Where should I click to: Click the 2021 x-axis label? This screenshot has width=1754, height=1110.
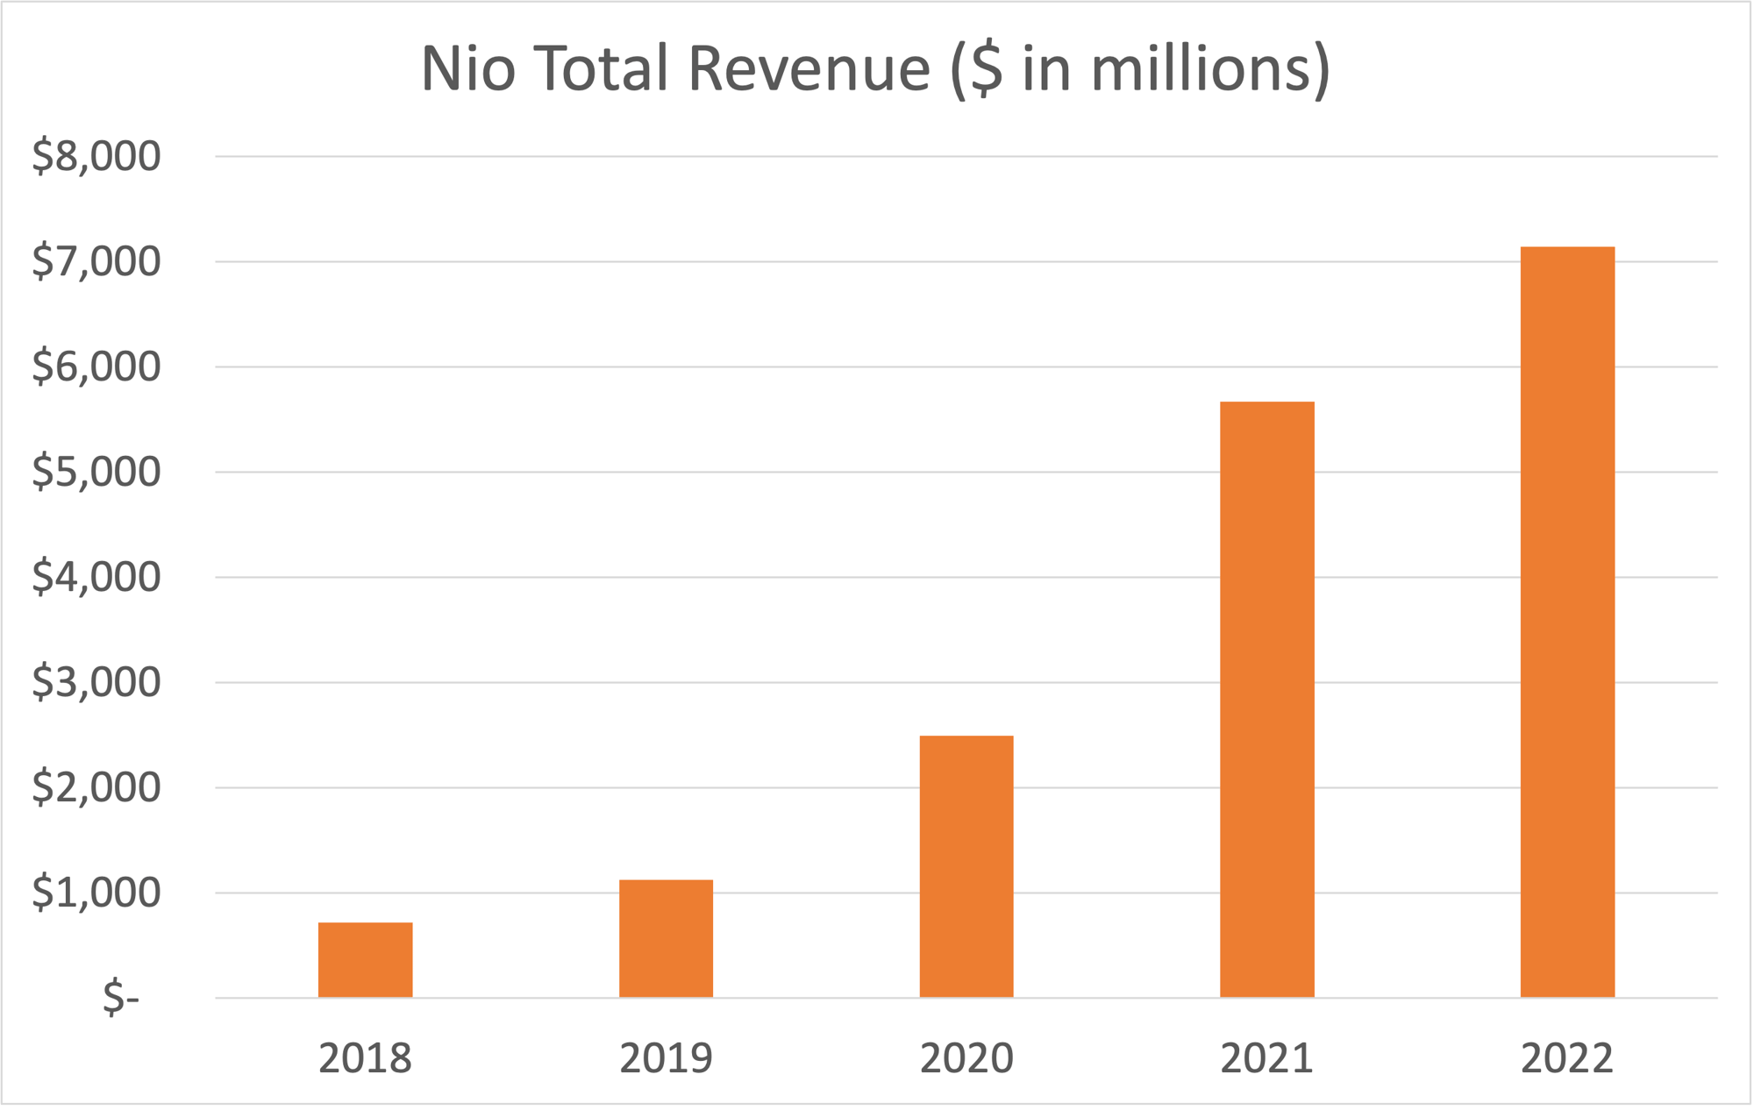[x=1266, y=1058]
